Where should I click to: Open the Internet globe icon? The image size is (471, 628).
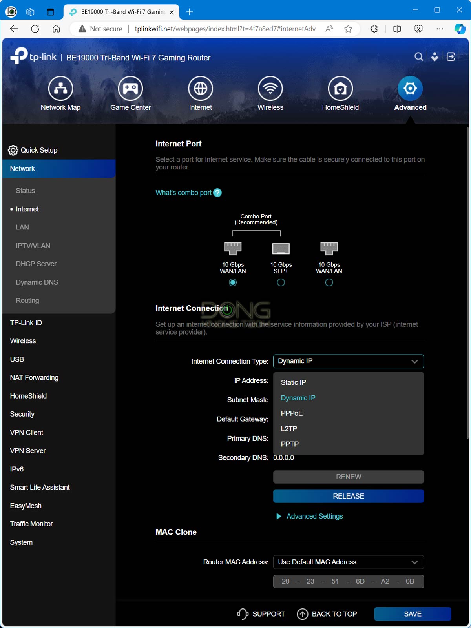(201, 88)
